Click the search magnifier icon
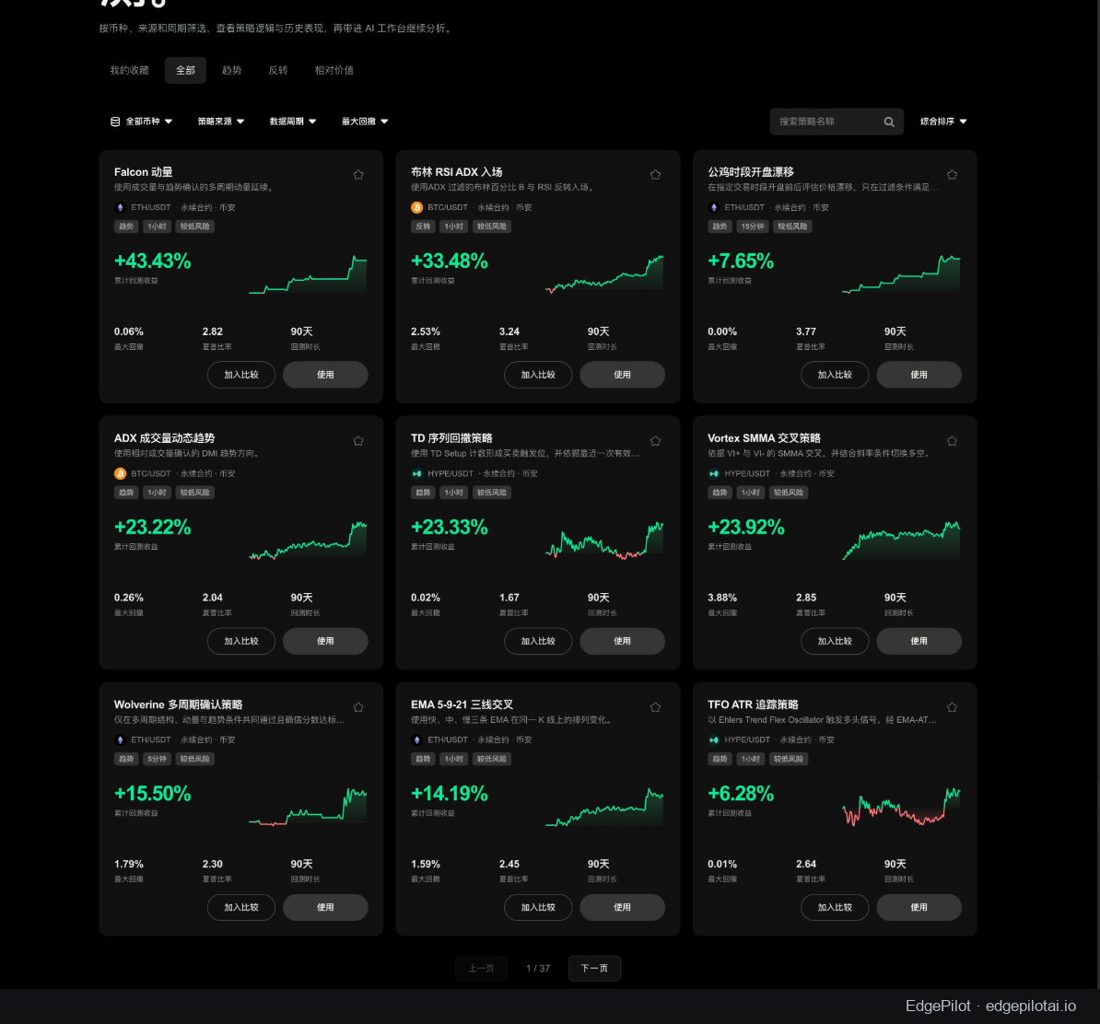 pos(889,122)
